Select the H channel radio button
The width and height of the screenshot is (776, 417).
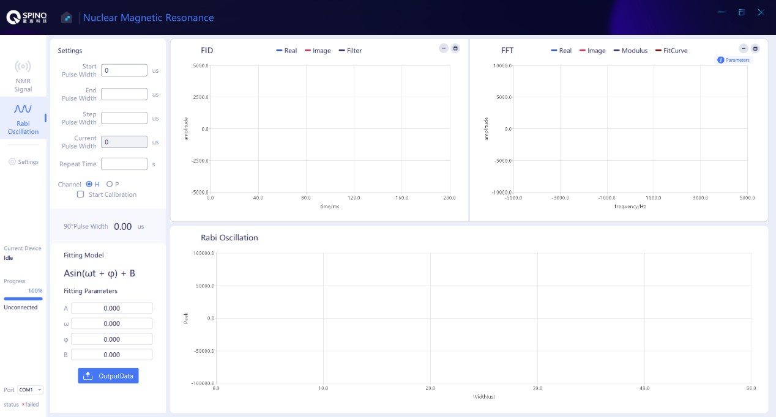[89, 184]
